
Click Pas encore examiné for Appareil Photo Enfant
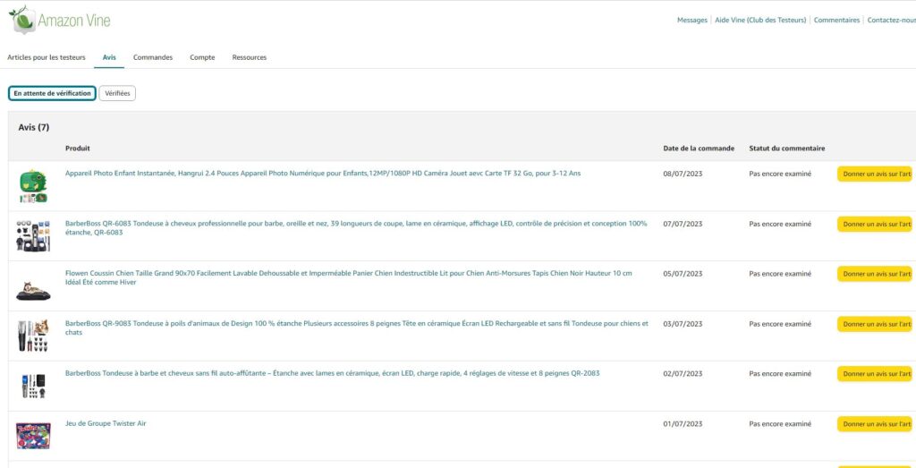click(x=780, y=174)
